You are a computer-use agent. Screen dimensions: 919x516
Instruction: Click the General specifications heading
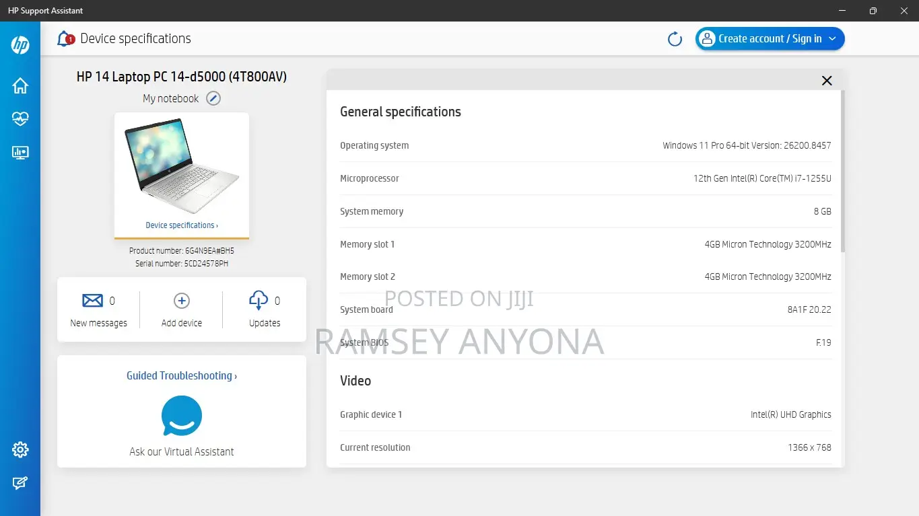401,112
